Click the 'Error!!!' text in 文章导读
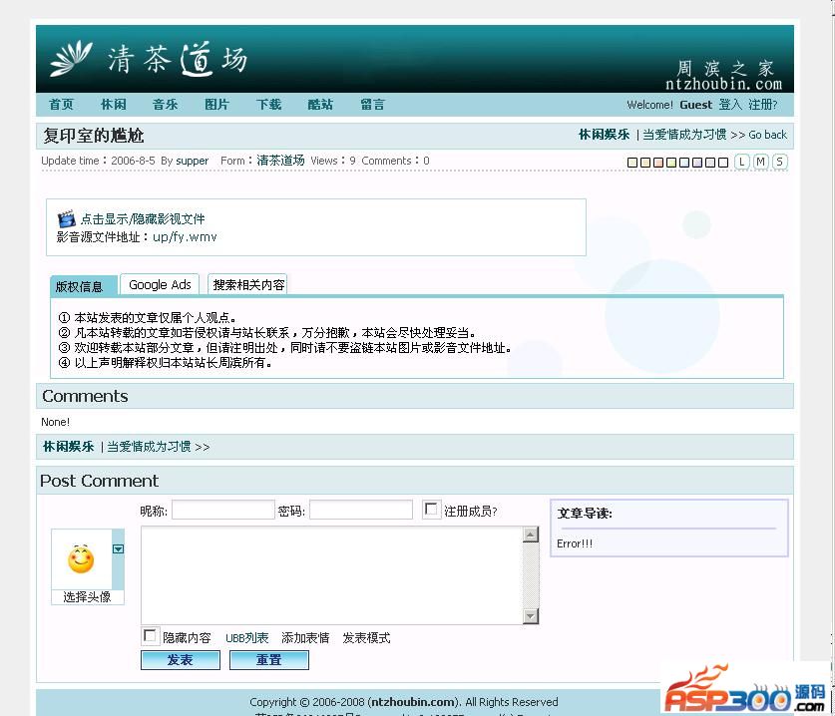835x716 pixels. coord(575,543)
